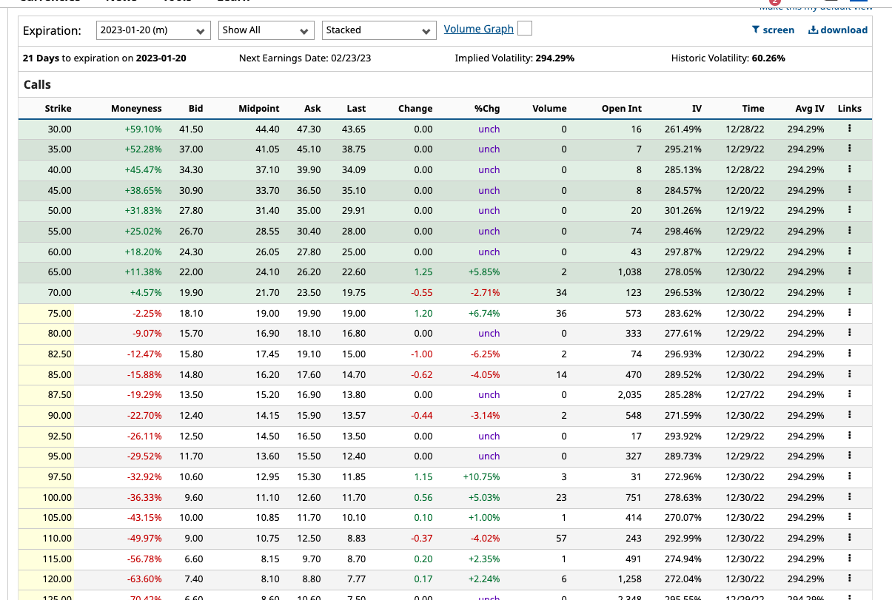Click the screen filter funnel icon
This screenshot has height=600, width=892.
pyautogui.click(x=756, y=30)
